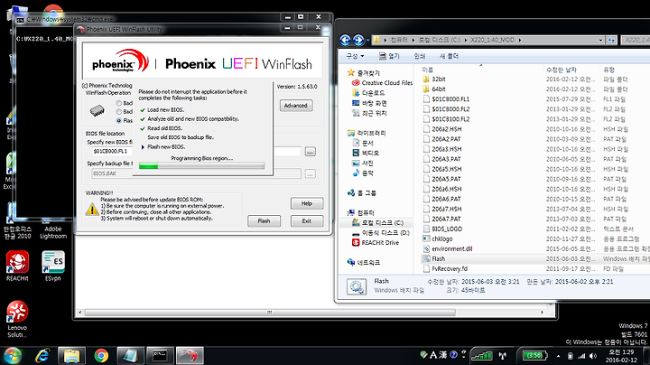Screen dimensions: 650x365
Task: Select the Flash batch file in Explorer
Action: point(438,258)
